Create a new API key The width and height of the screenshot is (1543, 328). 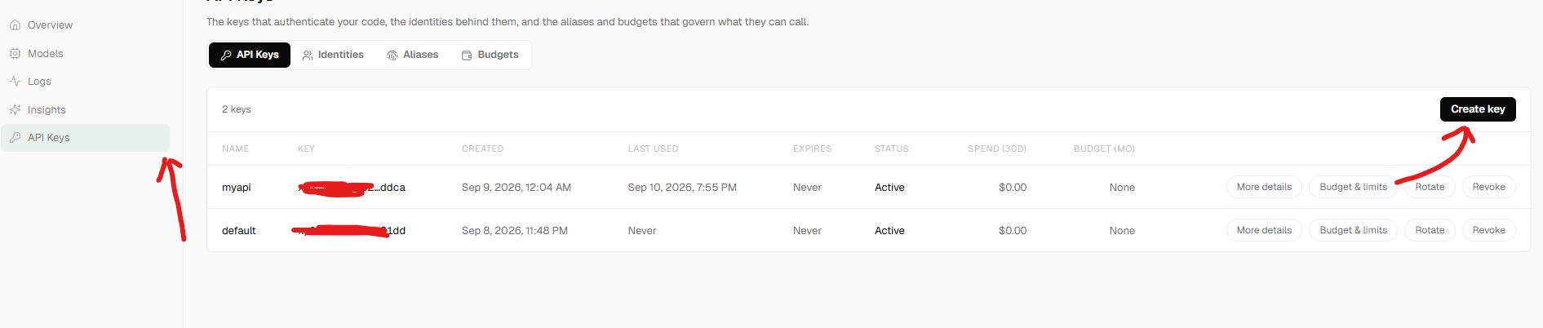(x=1478, y=109)
